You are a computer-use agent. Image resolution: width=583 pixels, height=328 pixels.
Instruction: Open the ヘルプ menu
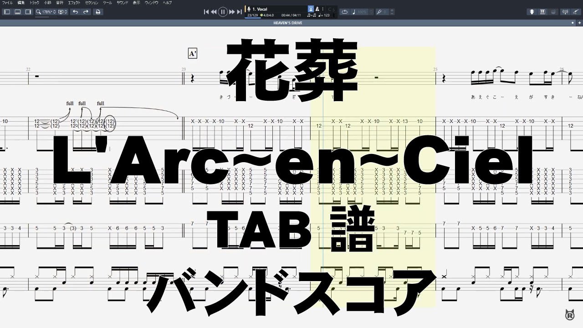pos(167,3)
